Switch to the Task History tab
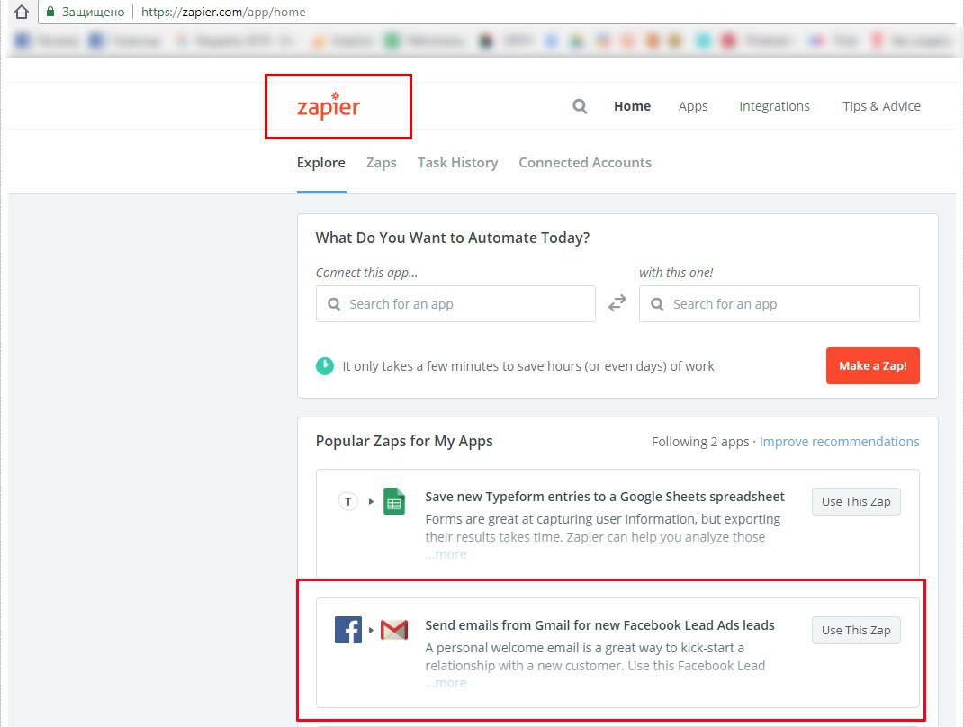The image size is (964, 727). [x=457, y=163]
